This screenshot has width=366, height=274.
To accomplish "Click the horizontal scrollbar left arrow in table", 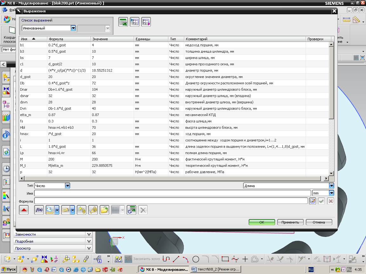I will point(22,179).
